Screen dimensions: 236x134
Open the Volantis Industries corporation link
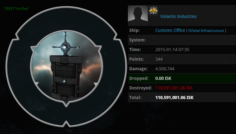click(x=178, y=16)
